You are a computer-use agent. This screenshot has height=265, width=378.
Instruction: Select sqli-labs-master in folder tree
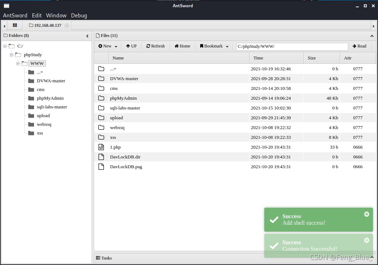point(52,107)
